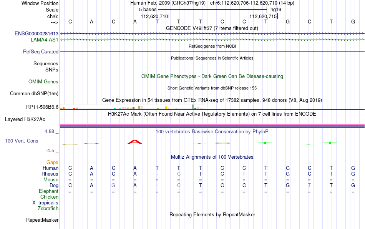Click the Gaps label in Multiz track
365x229 pixels.
[52, 162]
